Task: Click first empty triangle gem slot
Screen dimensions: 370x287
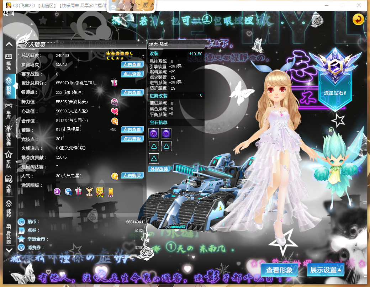Action: [154, 146]
